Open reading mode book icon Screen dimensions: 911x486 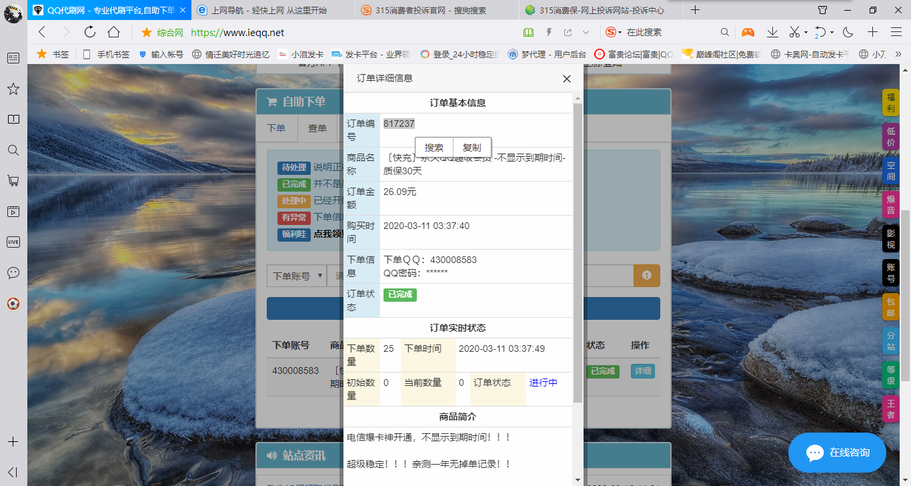[x=528, y=31]
